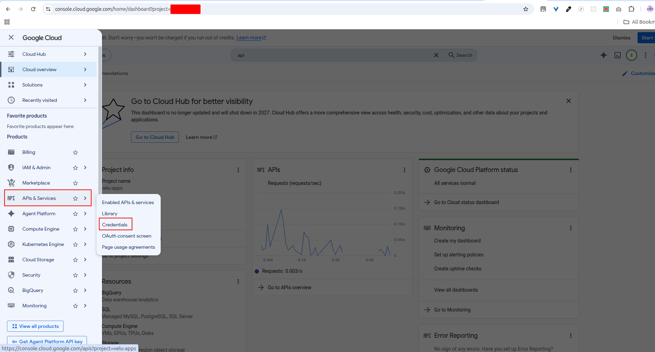Click the Cloud Storage icon
This screenshot has width=655, height=352.
tap(11, 260)
